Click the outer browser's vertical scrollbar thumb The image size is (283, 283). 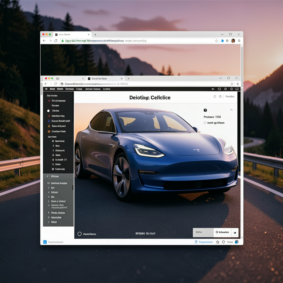pyautogui.click(x=242, y=96)
